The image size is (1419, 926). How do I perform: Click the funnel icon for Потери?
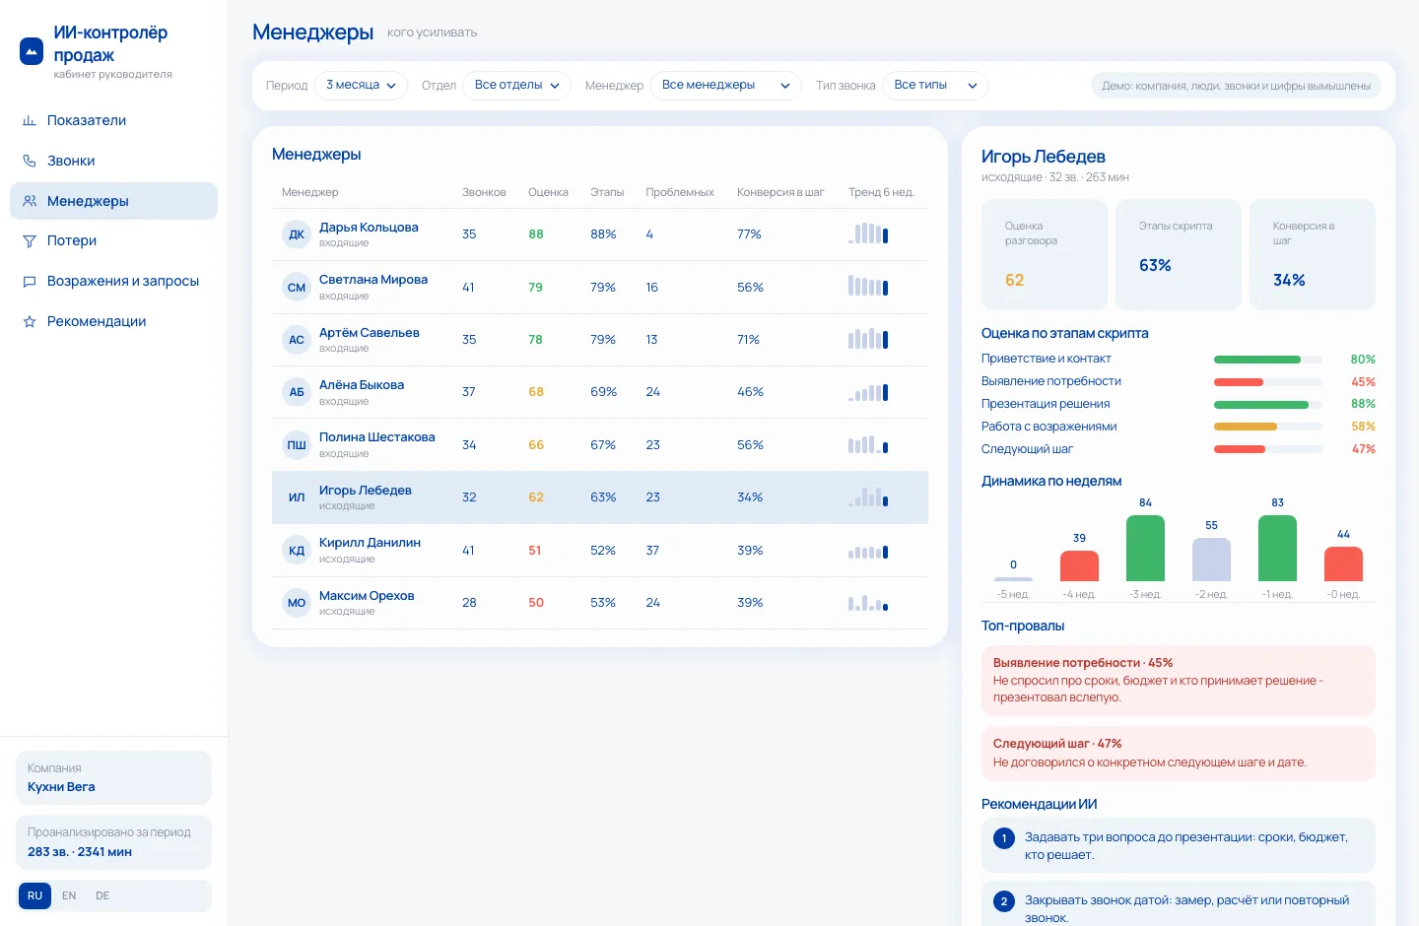(x=30, y=240)
